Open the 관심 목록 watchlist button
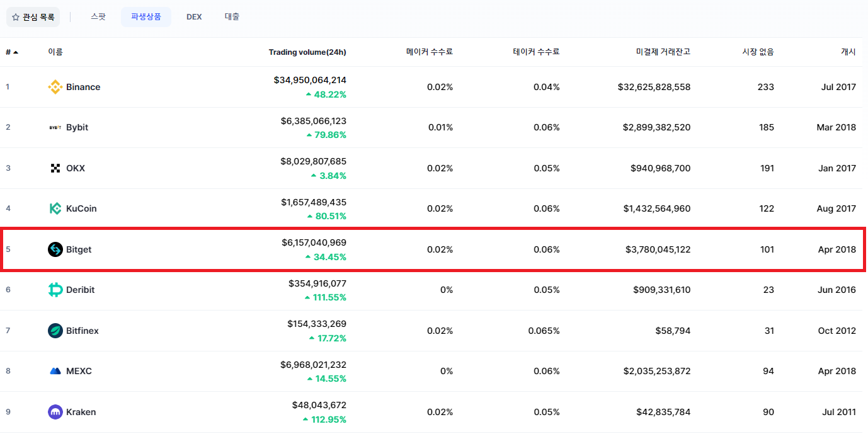Viewport: 868px width, 434px height. pos(33,17)
